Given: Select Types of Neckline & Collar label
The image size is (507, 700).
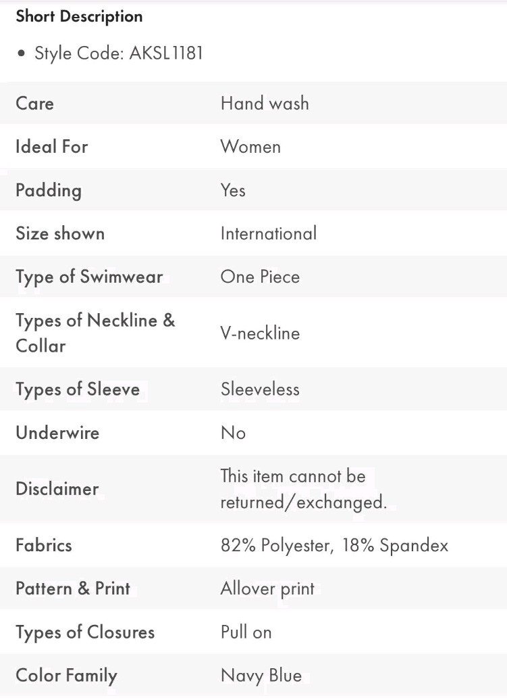Looking at the screenshot, I should (x=95, y=333).
